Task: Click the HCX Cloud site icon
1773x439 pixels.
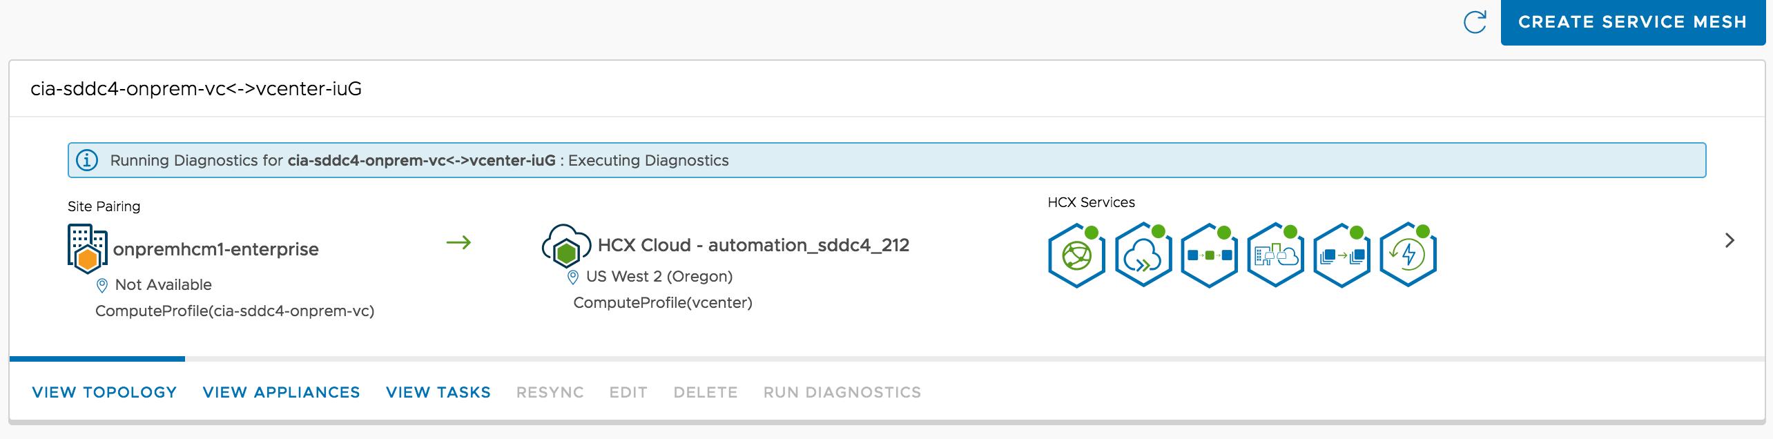Action: 566,246
